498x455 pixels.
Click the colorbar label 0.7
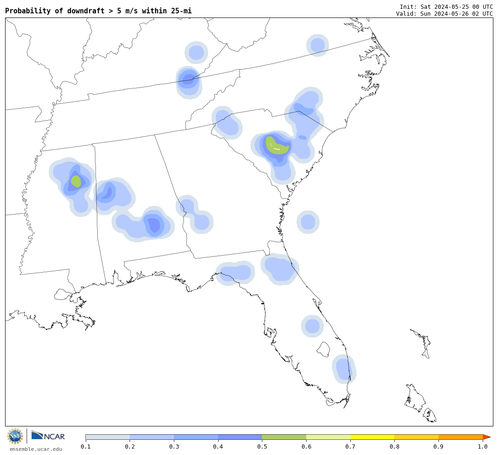(350, 447)
